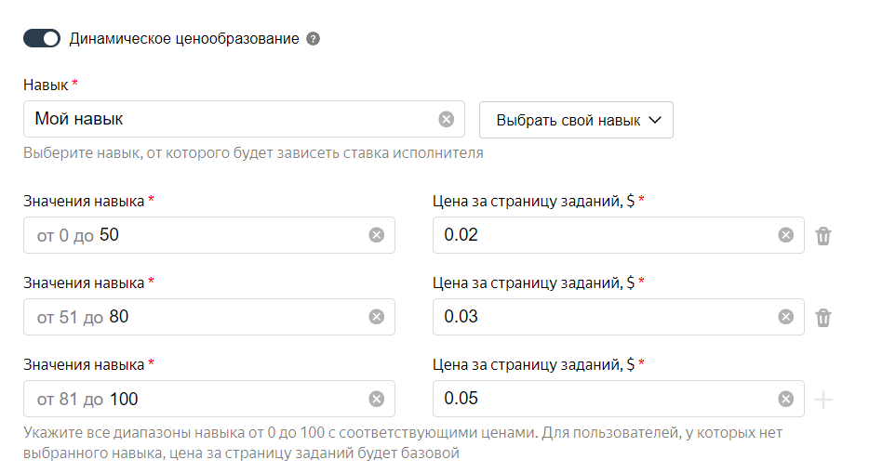This screenshot has height=473, width=869.
Task: Click the price field showing 0.03
Action: tap(605, 317)
